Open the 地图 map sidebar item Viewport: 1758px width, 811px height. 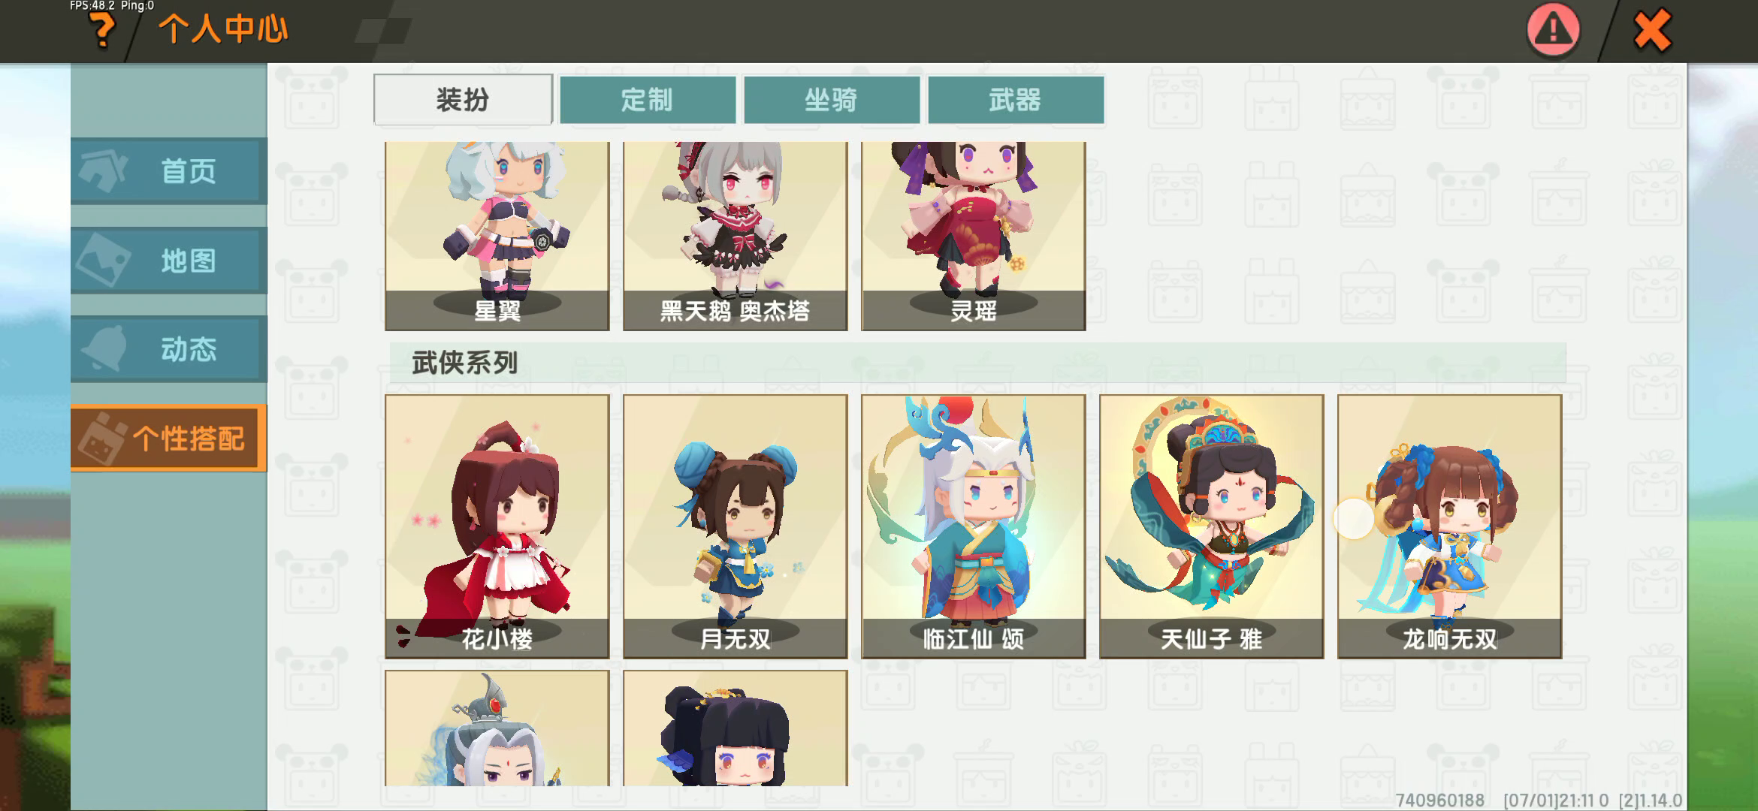(168, 261)
